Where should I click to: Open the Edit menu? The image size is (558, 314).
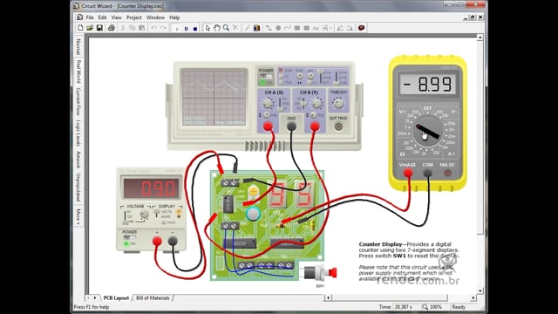pos(103,17)
